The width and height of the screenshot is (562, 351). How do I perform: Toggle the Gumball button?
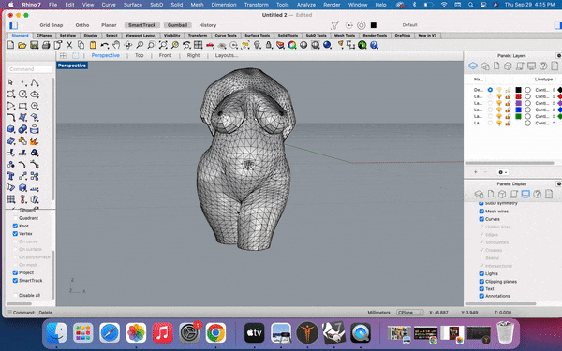(177, 25)
